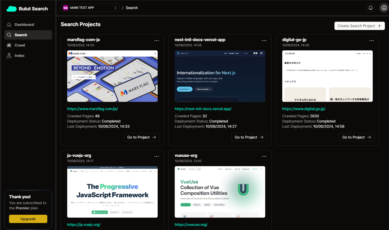Open the https://www.digital.go.jp/ link
This screenshot has width=389, height=230.
click(x=304, y=109)
